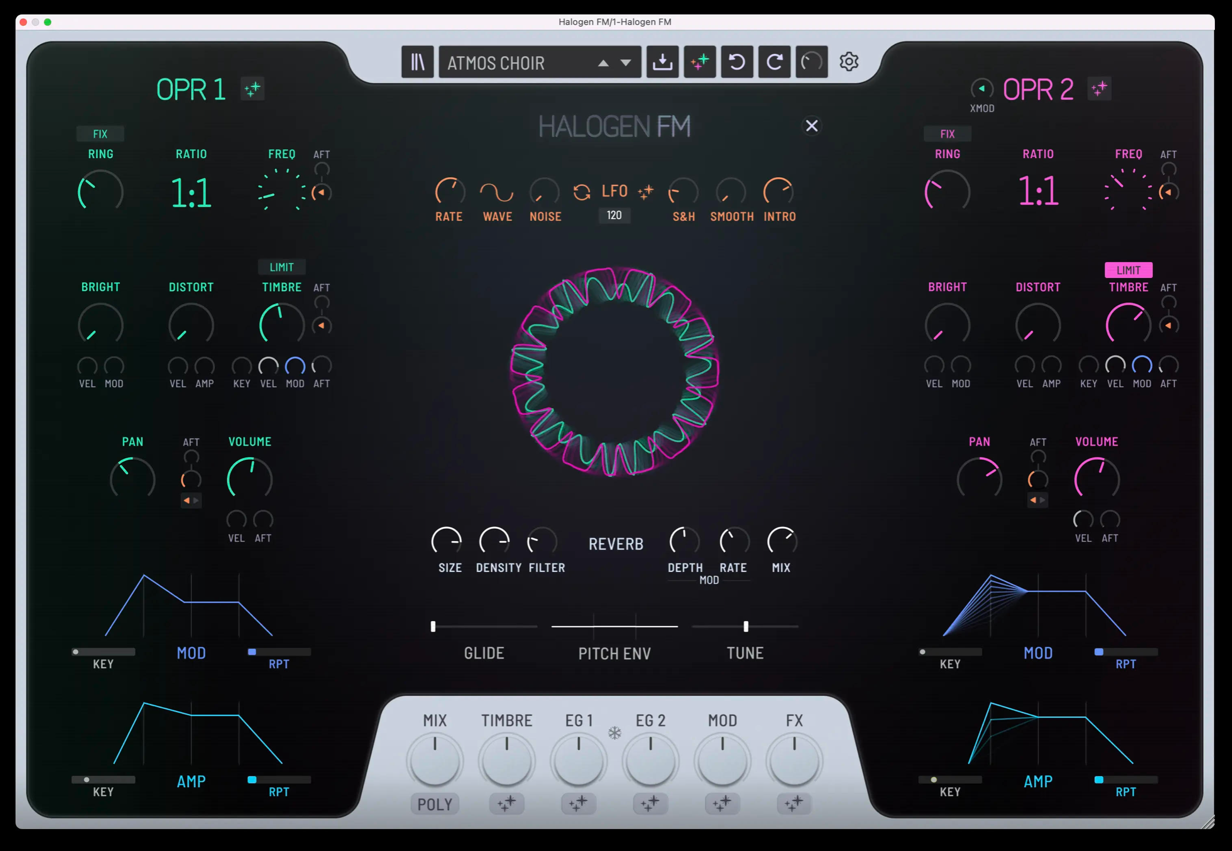1232x851 pixels.
Task: Click the OPR 1 RATIO 1:1 value
Action: tap(191, 193)
